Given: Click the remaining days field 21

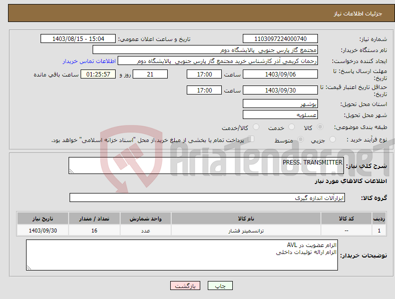Looking at the screenshot, I should [x=150, y=74].
